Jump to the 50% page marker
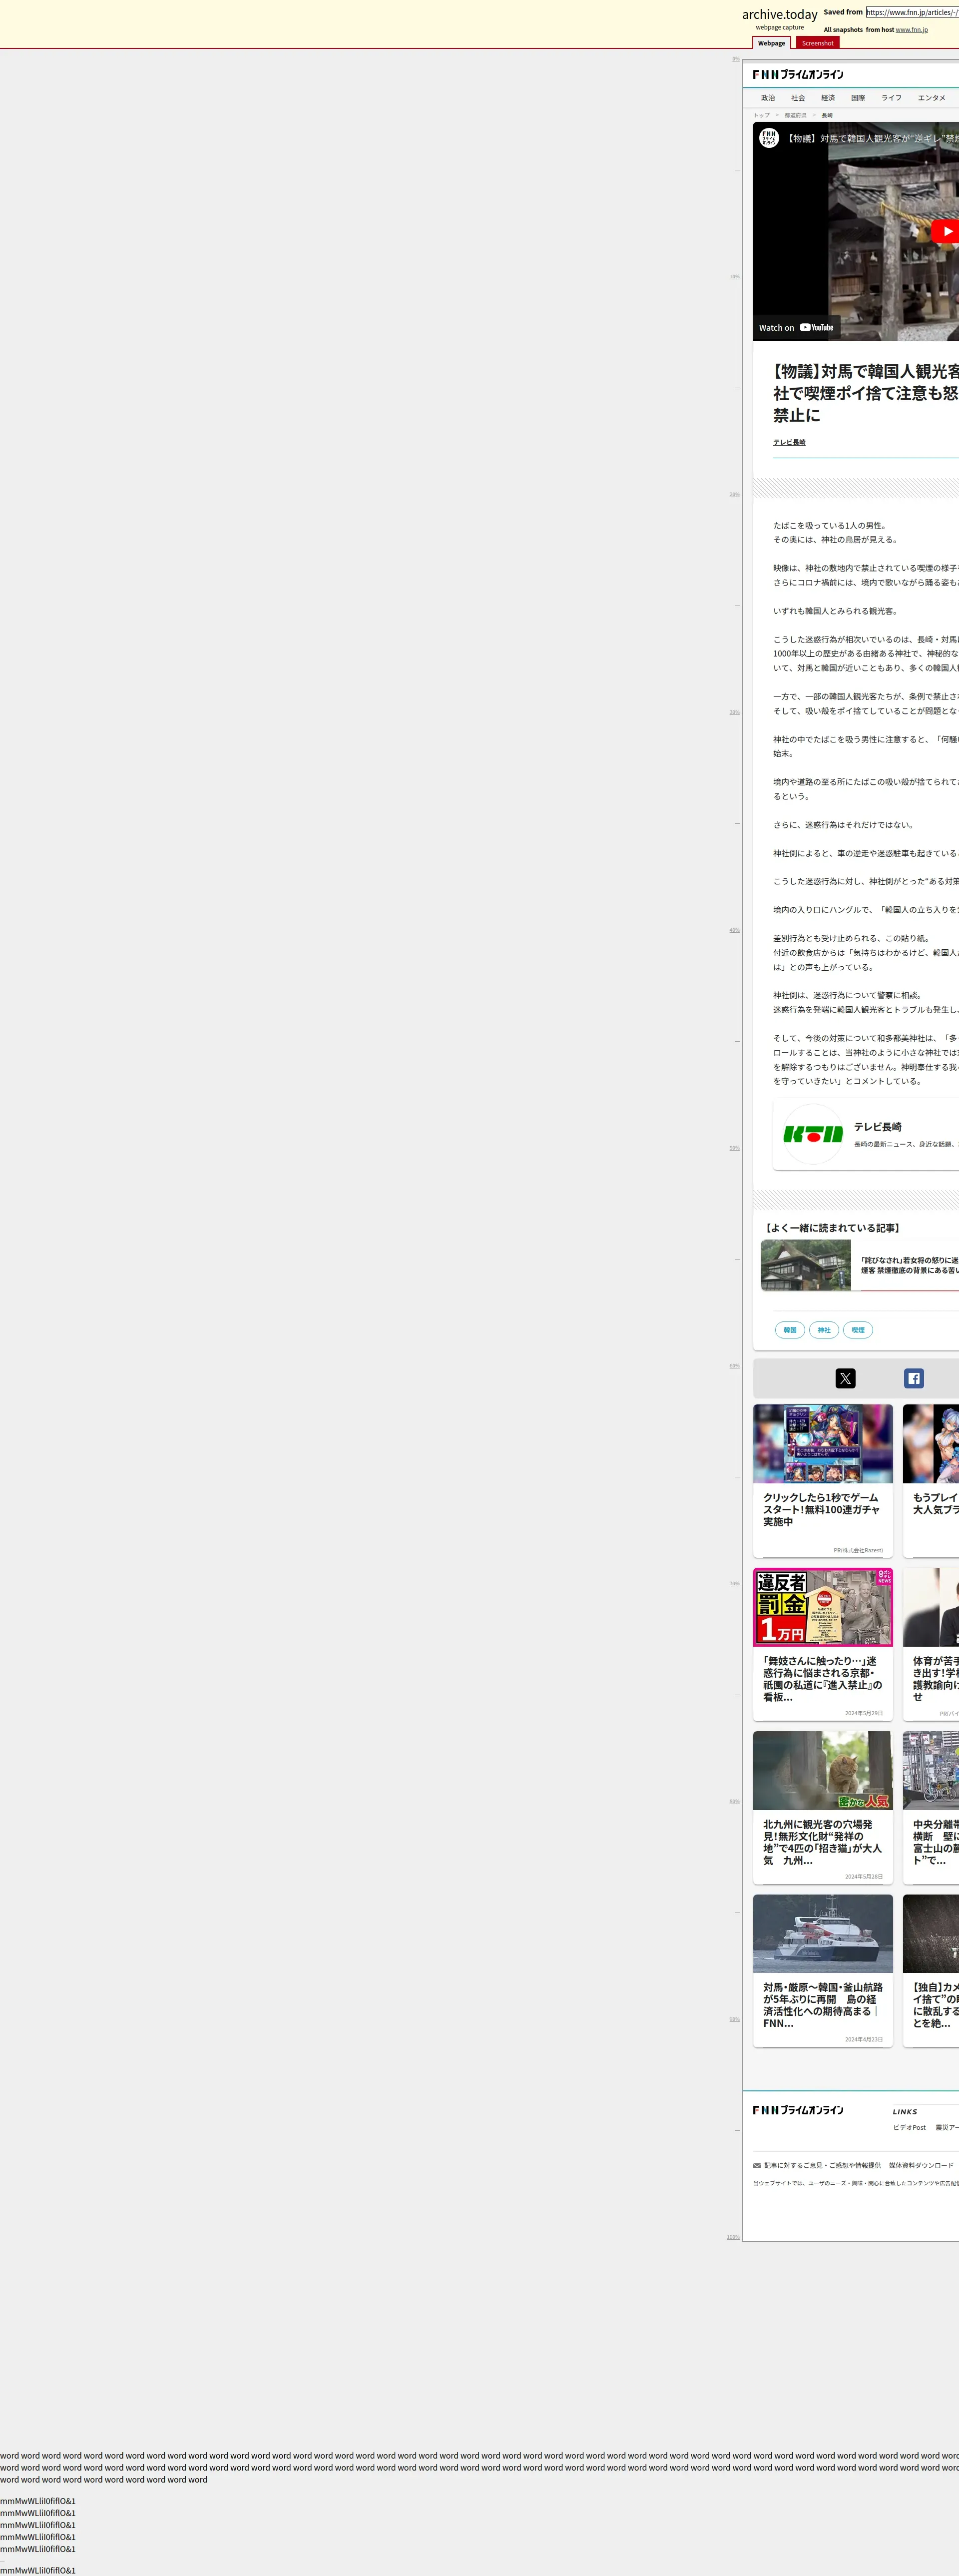 (734, 1148)
